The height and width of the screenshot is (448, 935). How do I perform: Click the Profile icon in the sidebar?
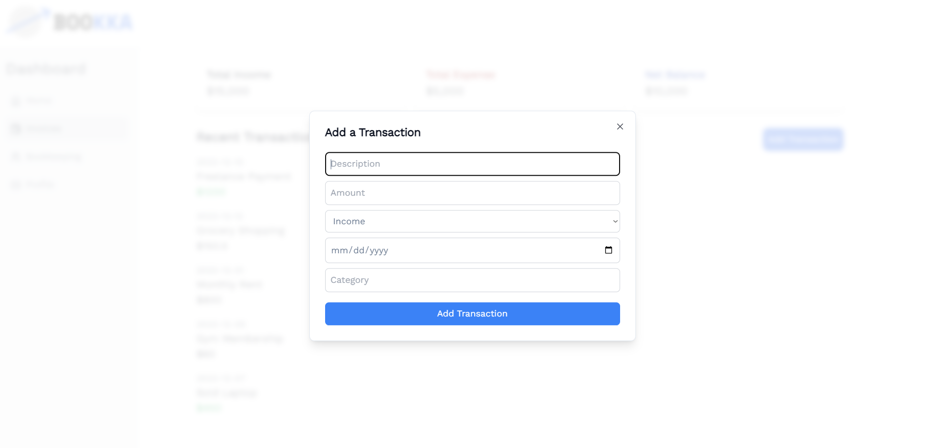(x=16, y=185)
